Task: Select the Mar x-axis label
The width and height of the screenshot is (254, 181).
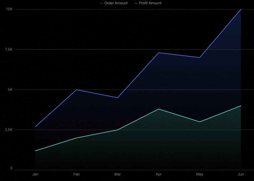Action: pyautogui.click(x=118, y=174)
